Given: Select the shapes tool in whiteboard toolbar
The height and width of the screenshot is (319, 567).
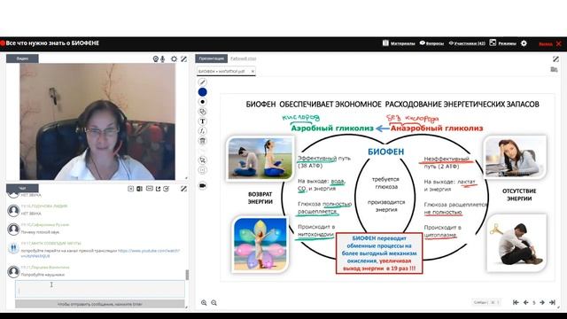Looking at the screenshot, I should coord(203,112).
